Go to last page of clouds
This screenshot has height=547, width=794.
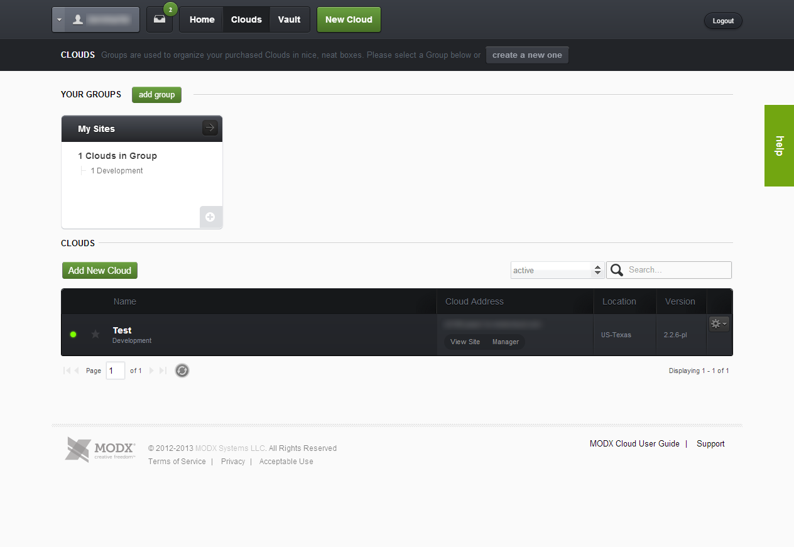pos(163,371)
